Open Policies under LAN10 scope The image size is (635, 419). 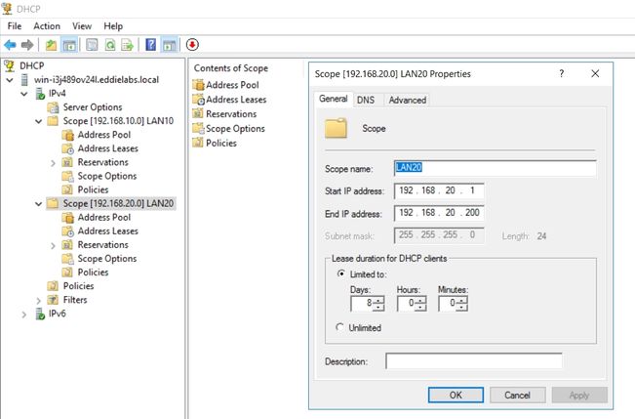[x=93, y=189]
